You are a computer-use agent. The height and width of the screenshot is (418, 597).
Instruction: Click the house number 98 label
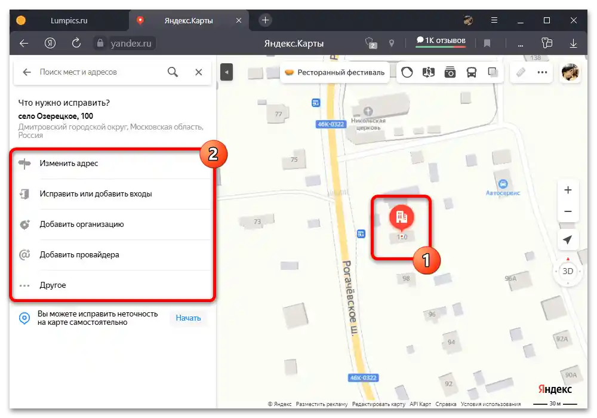pos(406,278)
